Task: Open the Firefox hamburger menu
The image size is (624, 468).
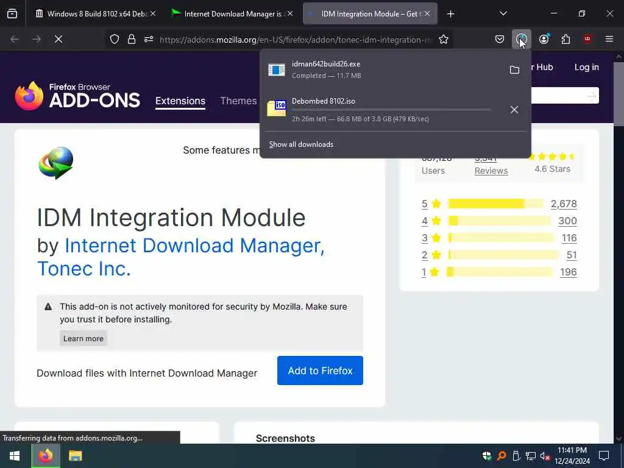Action: pyautogui.click(x=609, y=39)
